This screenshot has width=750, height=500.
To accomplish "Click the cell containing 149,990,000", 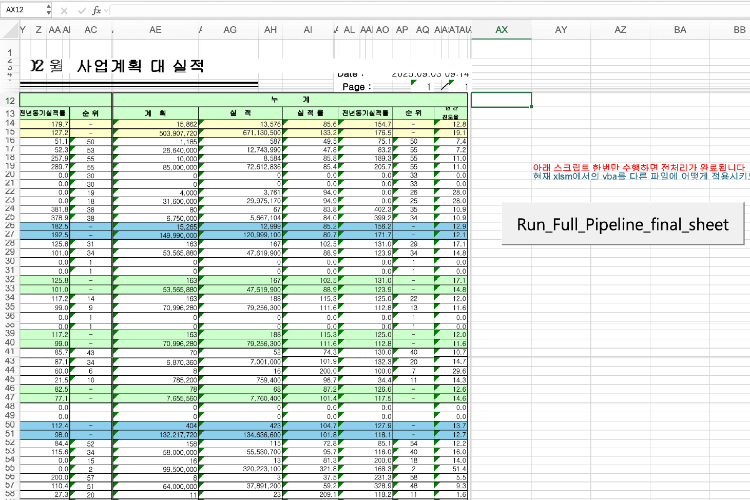I will coord(156,235).
